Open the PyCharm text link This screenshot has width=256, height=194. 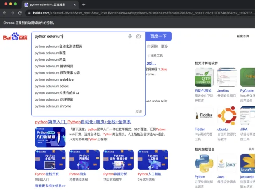point(247,91)
